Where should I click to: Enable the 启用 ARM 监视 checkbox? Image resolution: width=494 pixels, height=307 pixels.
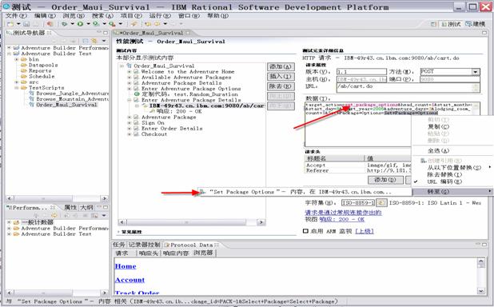click(x=305, y=231)
